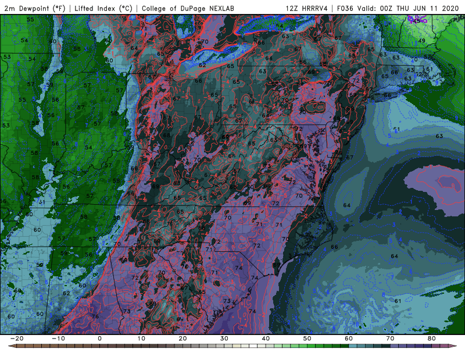Click the -10 colorbar scale label

point(58,339)
